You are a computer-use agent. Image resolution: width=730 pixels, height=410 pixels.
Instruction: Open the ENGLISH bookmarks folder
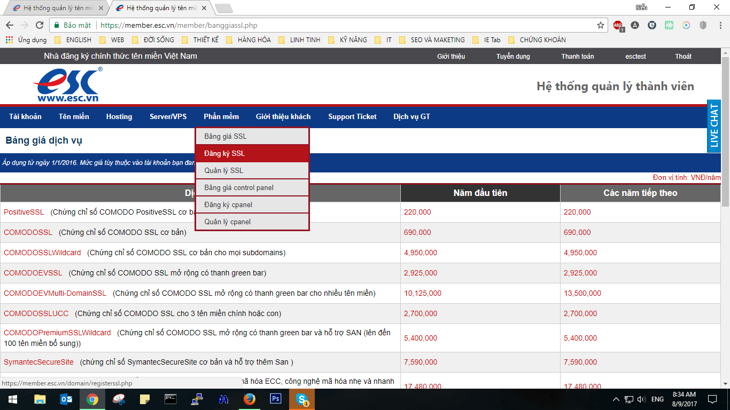[73, 40]
